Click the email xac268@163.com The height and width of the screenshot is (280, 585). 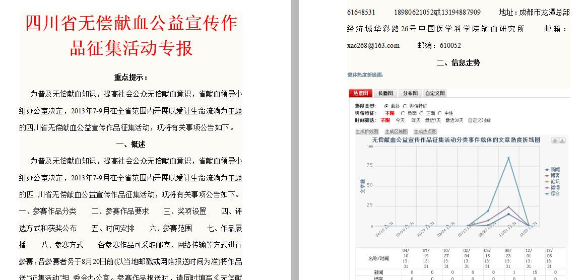click(373, 45)
